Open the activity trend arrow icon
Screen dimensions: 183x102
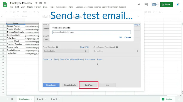pyautogui.click(x=139, y=5)
